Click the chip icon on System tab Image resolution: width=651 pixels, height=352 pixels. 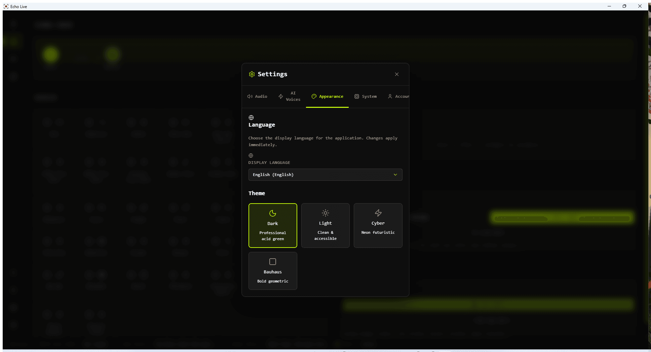[357, 96]
